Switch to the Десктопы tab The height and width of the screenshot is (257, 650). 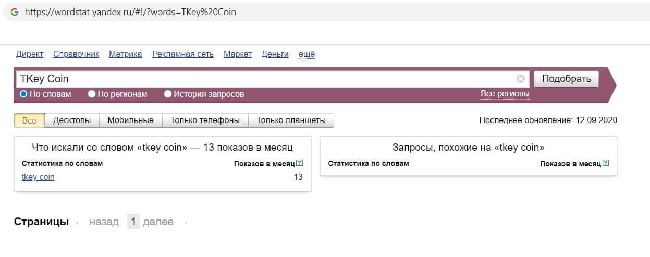(x=72, y=120)
